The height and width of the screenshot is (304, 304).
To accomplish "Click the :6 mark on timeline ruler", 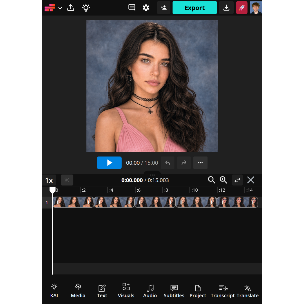I will pos(138,190).
